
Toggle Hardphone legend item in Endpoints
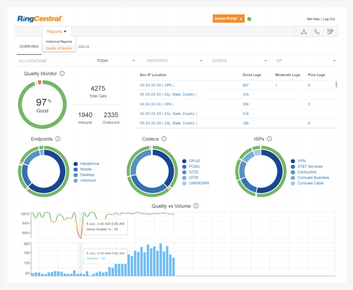tap(89, 164)
